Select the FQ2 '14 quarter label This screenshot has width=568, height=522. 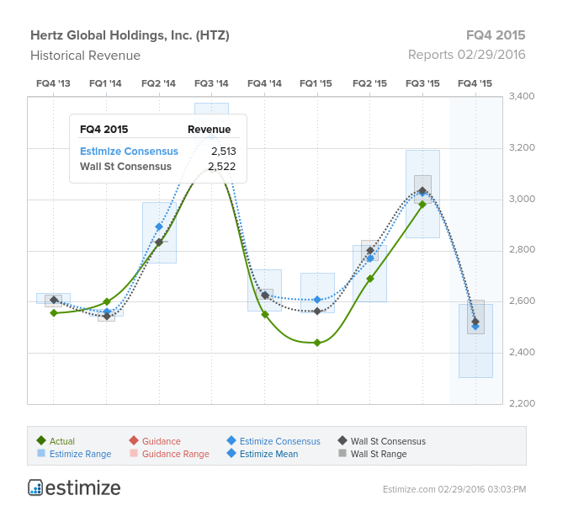pyautogui.click(x=159, y=83)
